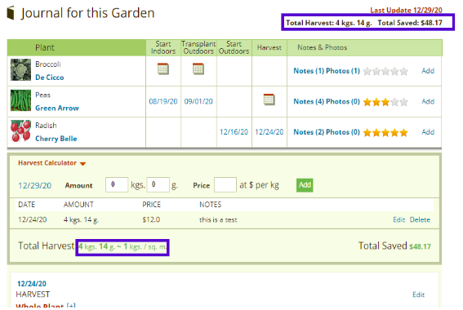463x310 pixels.
Task: Edit the HARVEST journal entry
Action: tap(418, 294)
